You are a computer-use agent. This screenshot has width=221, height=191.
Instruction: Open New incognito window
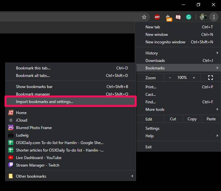pyautogui.click(x=178, y=42)
